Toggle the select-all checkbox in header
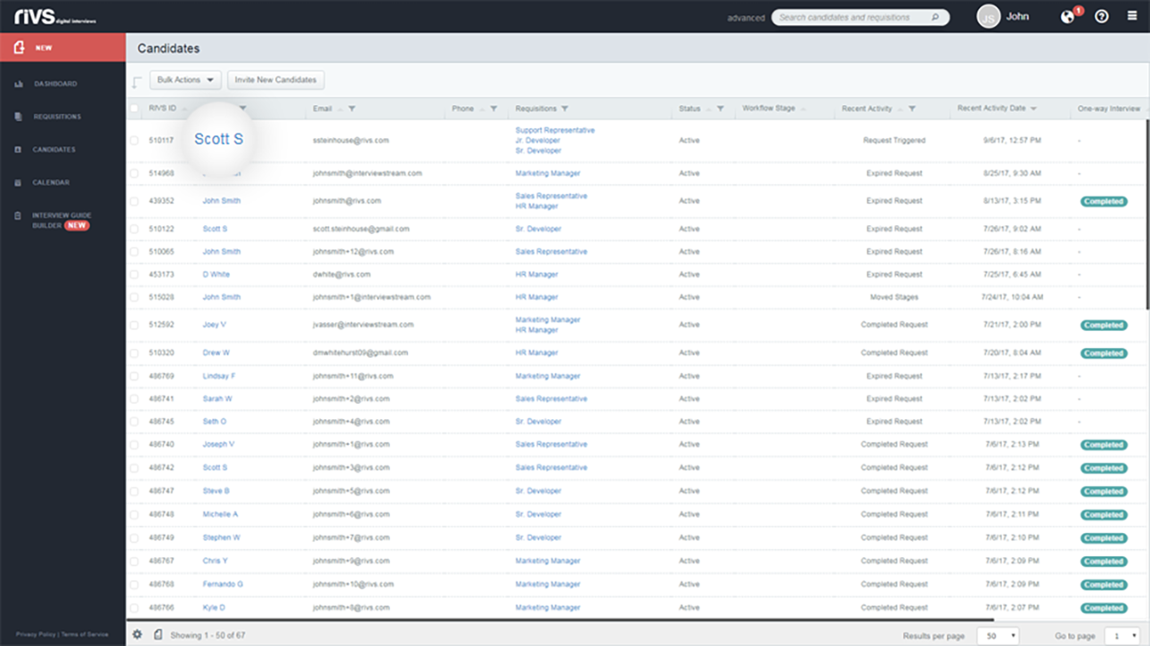Image resolution: width=1150 pixels, height=646 pixels. pyautogui.click(x=134, y=109)
